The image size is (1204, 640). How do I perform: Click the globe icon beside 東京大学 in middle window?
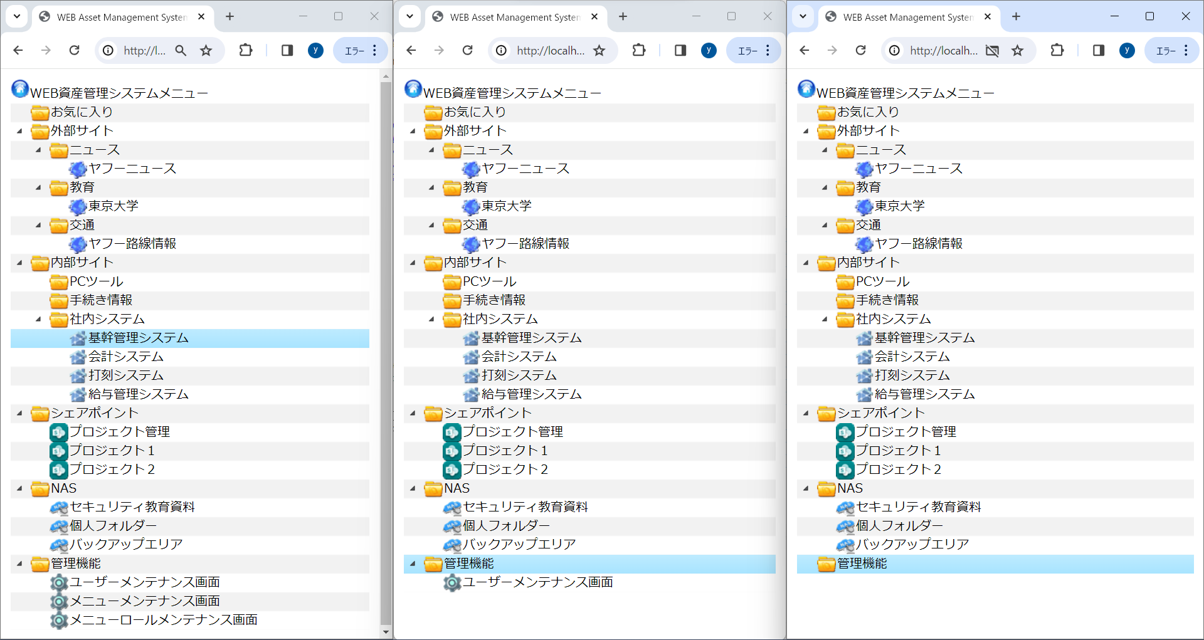point(471,207)
